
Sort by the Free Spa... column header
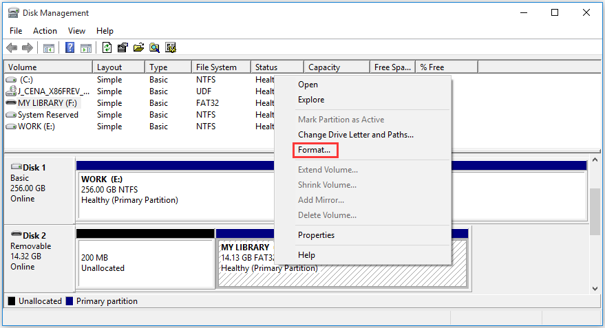[393, 67]
